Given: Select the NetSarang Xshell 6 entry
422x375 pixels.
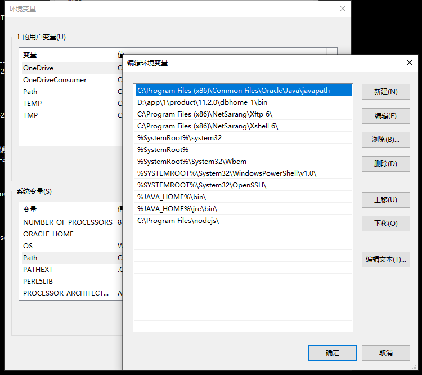Looking at the screenshot, I should click(244, 126).
